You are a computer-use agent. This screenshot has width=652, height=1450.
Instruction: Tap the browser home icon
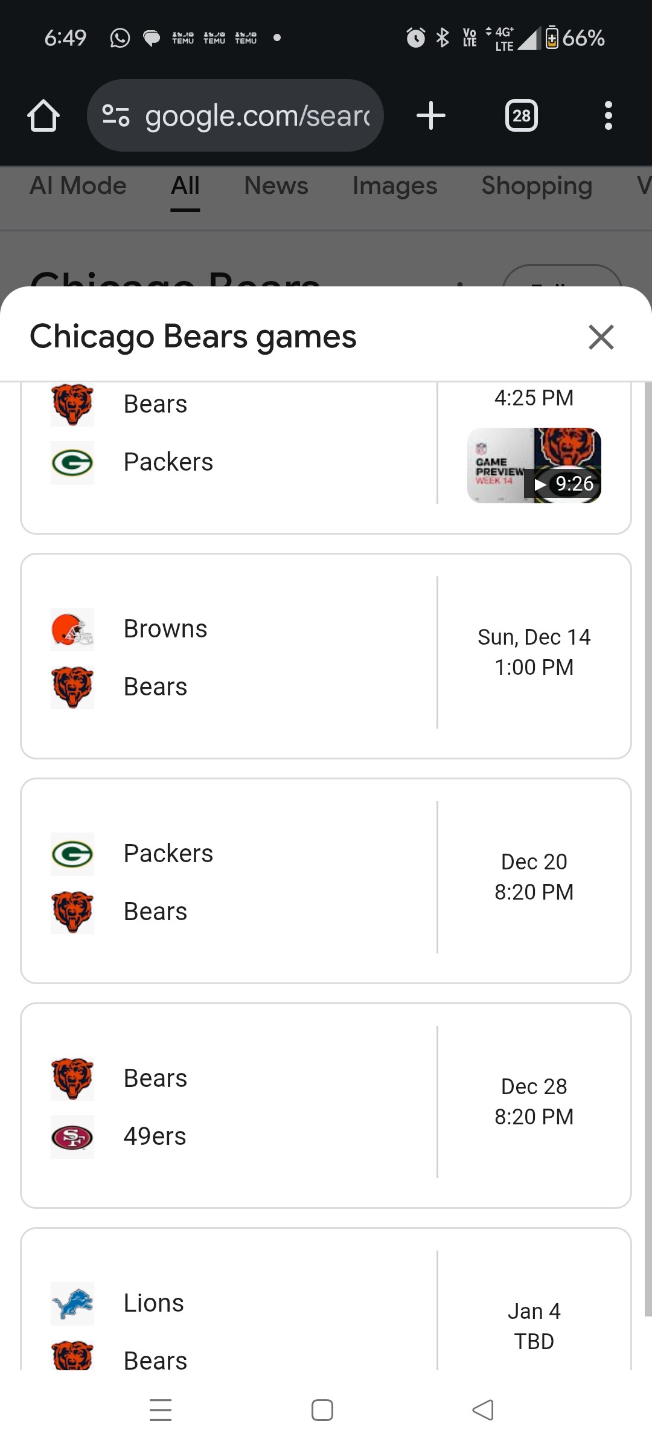43,115
